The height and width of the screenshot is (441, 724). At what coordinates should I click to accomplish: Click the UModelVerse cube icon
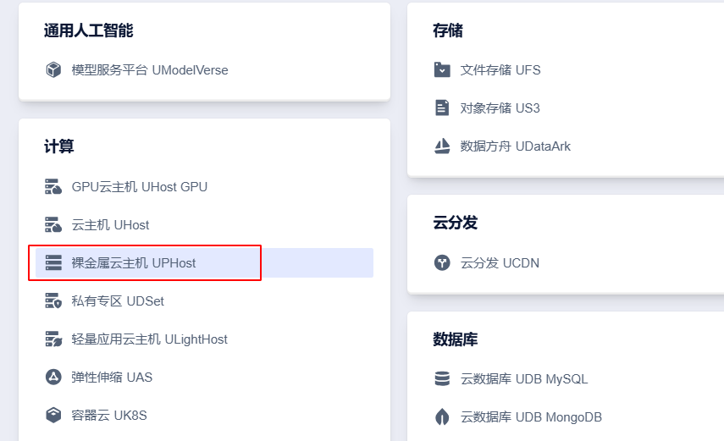[x=53, y=69]
